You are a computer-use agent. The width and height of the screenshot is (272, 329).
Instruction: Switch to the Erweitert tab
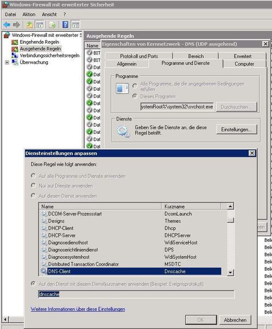pyautogui.click(x=242, y=56)
